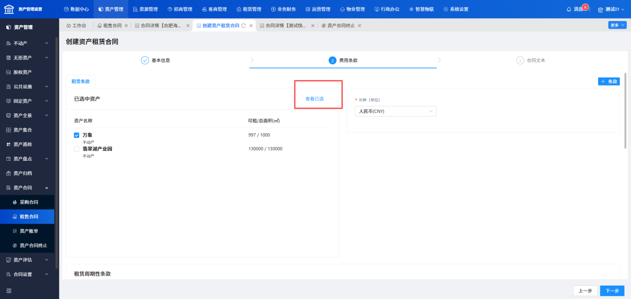Click the refresh icon on 创建资产租赁合同 tab
Image resolution: width=631 pixels, height=299 pixels.
tap(244, 26)
